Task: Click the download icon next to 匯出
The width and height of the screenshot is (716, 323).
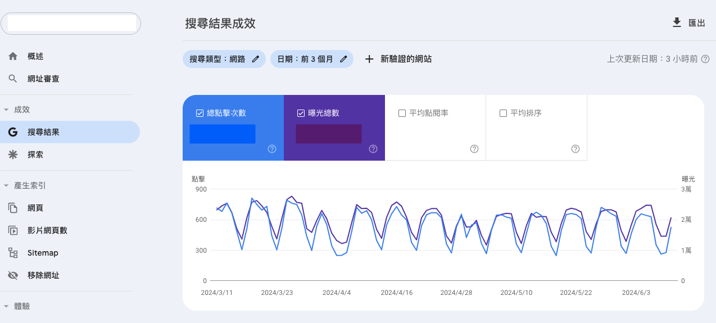Action: click(x=677, y=22)
